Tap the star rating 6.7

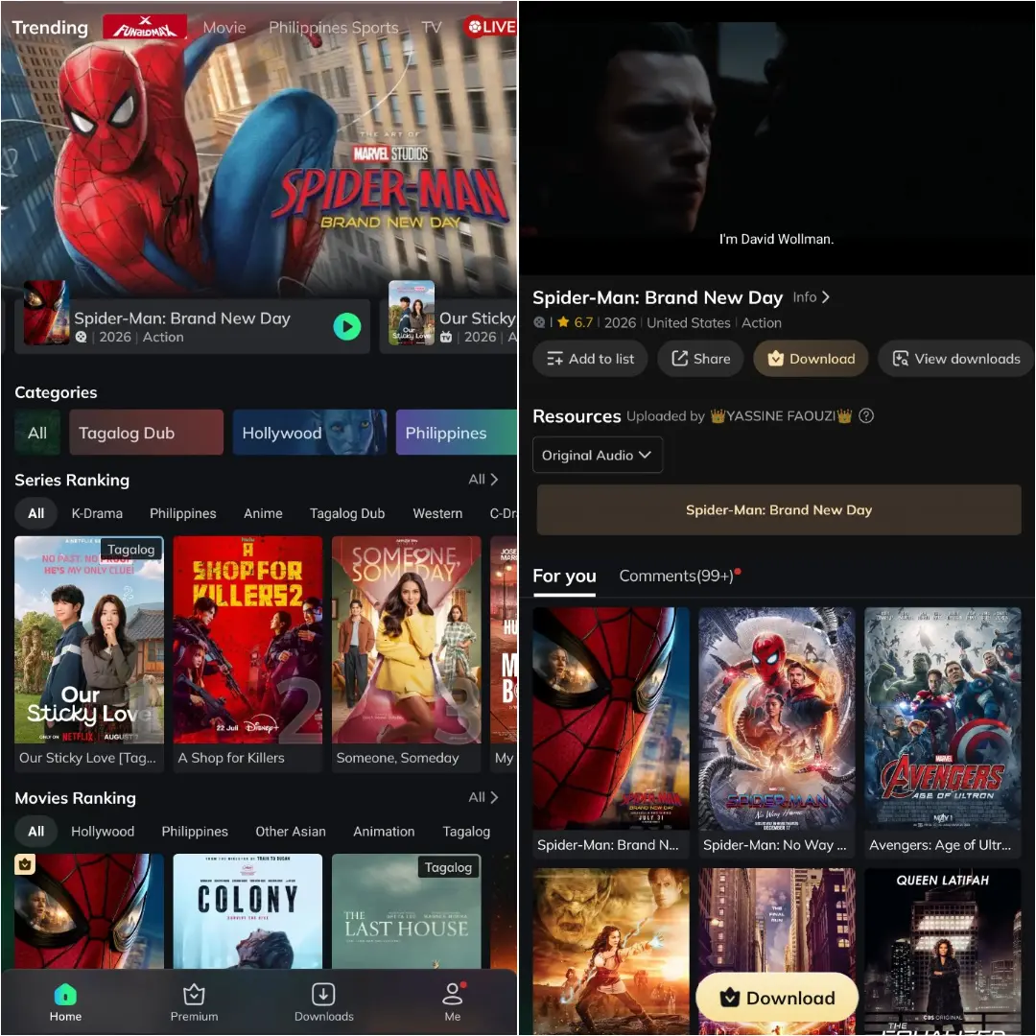click(575, 322)
